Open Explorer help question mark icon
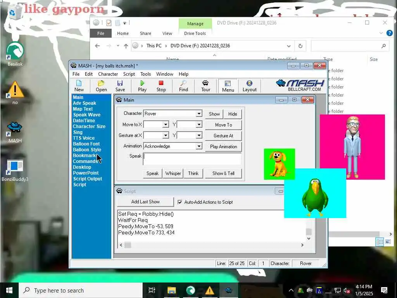Image resolution: width=397 pixels, height=298 pixels. [x=390, y=33]
